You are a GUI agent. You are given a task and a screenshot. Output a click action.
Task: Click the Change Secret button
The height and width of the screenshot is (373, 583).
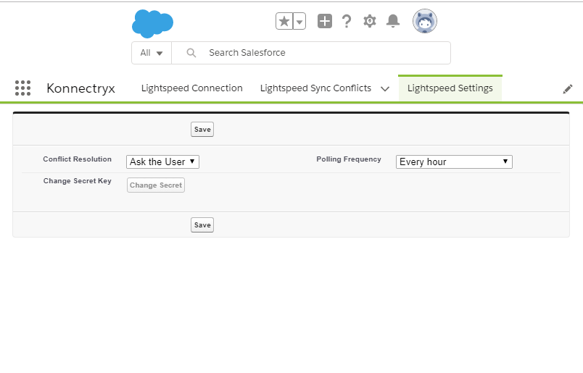[x=156, y=185]
